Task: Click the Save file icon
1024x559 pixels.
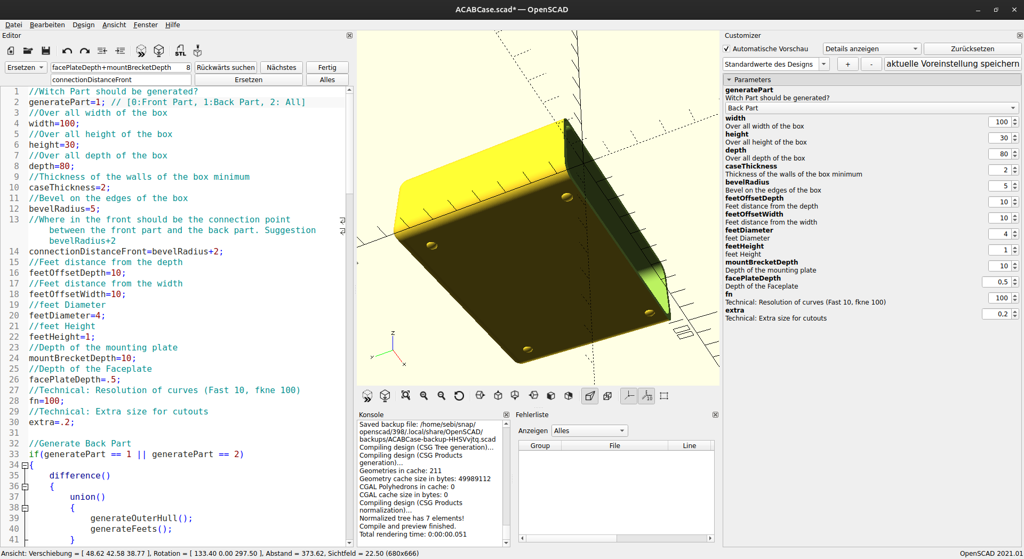Action: click(x=46, y=51)
